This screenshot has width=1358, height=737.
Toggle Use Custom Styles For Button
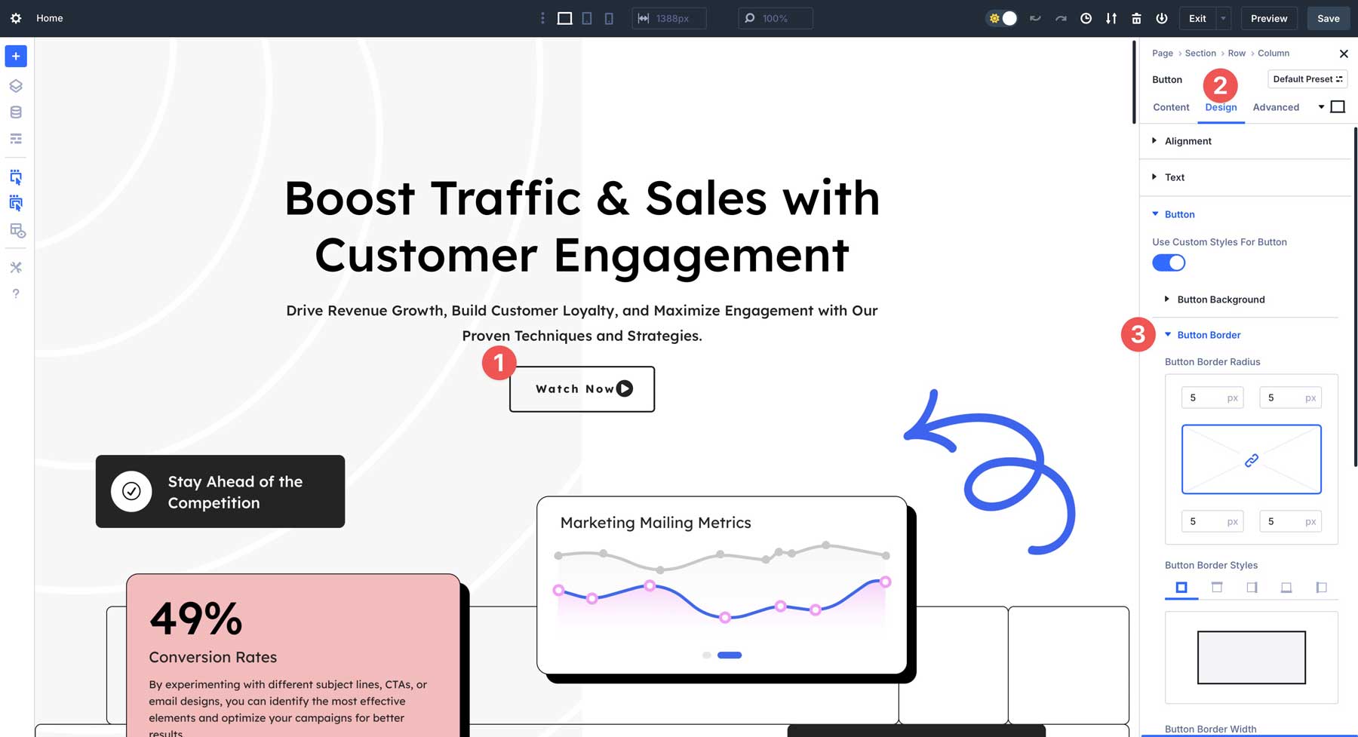point(1169,263)
